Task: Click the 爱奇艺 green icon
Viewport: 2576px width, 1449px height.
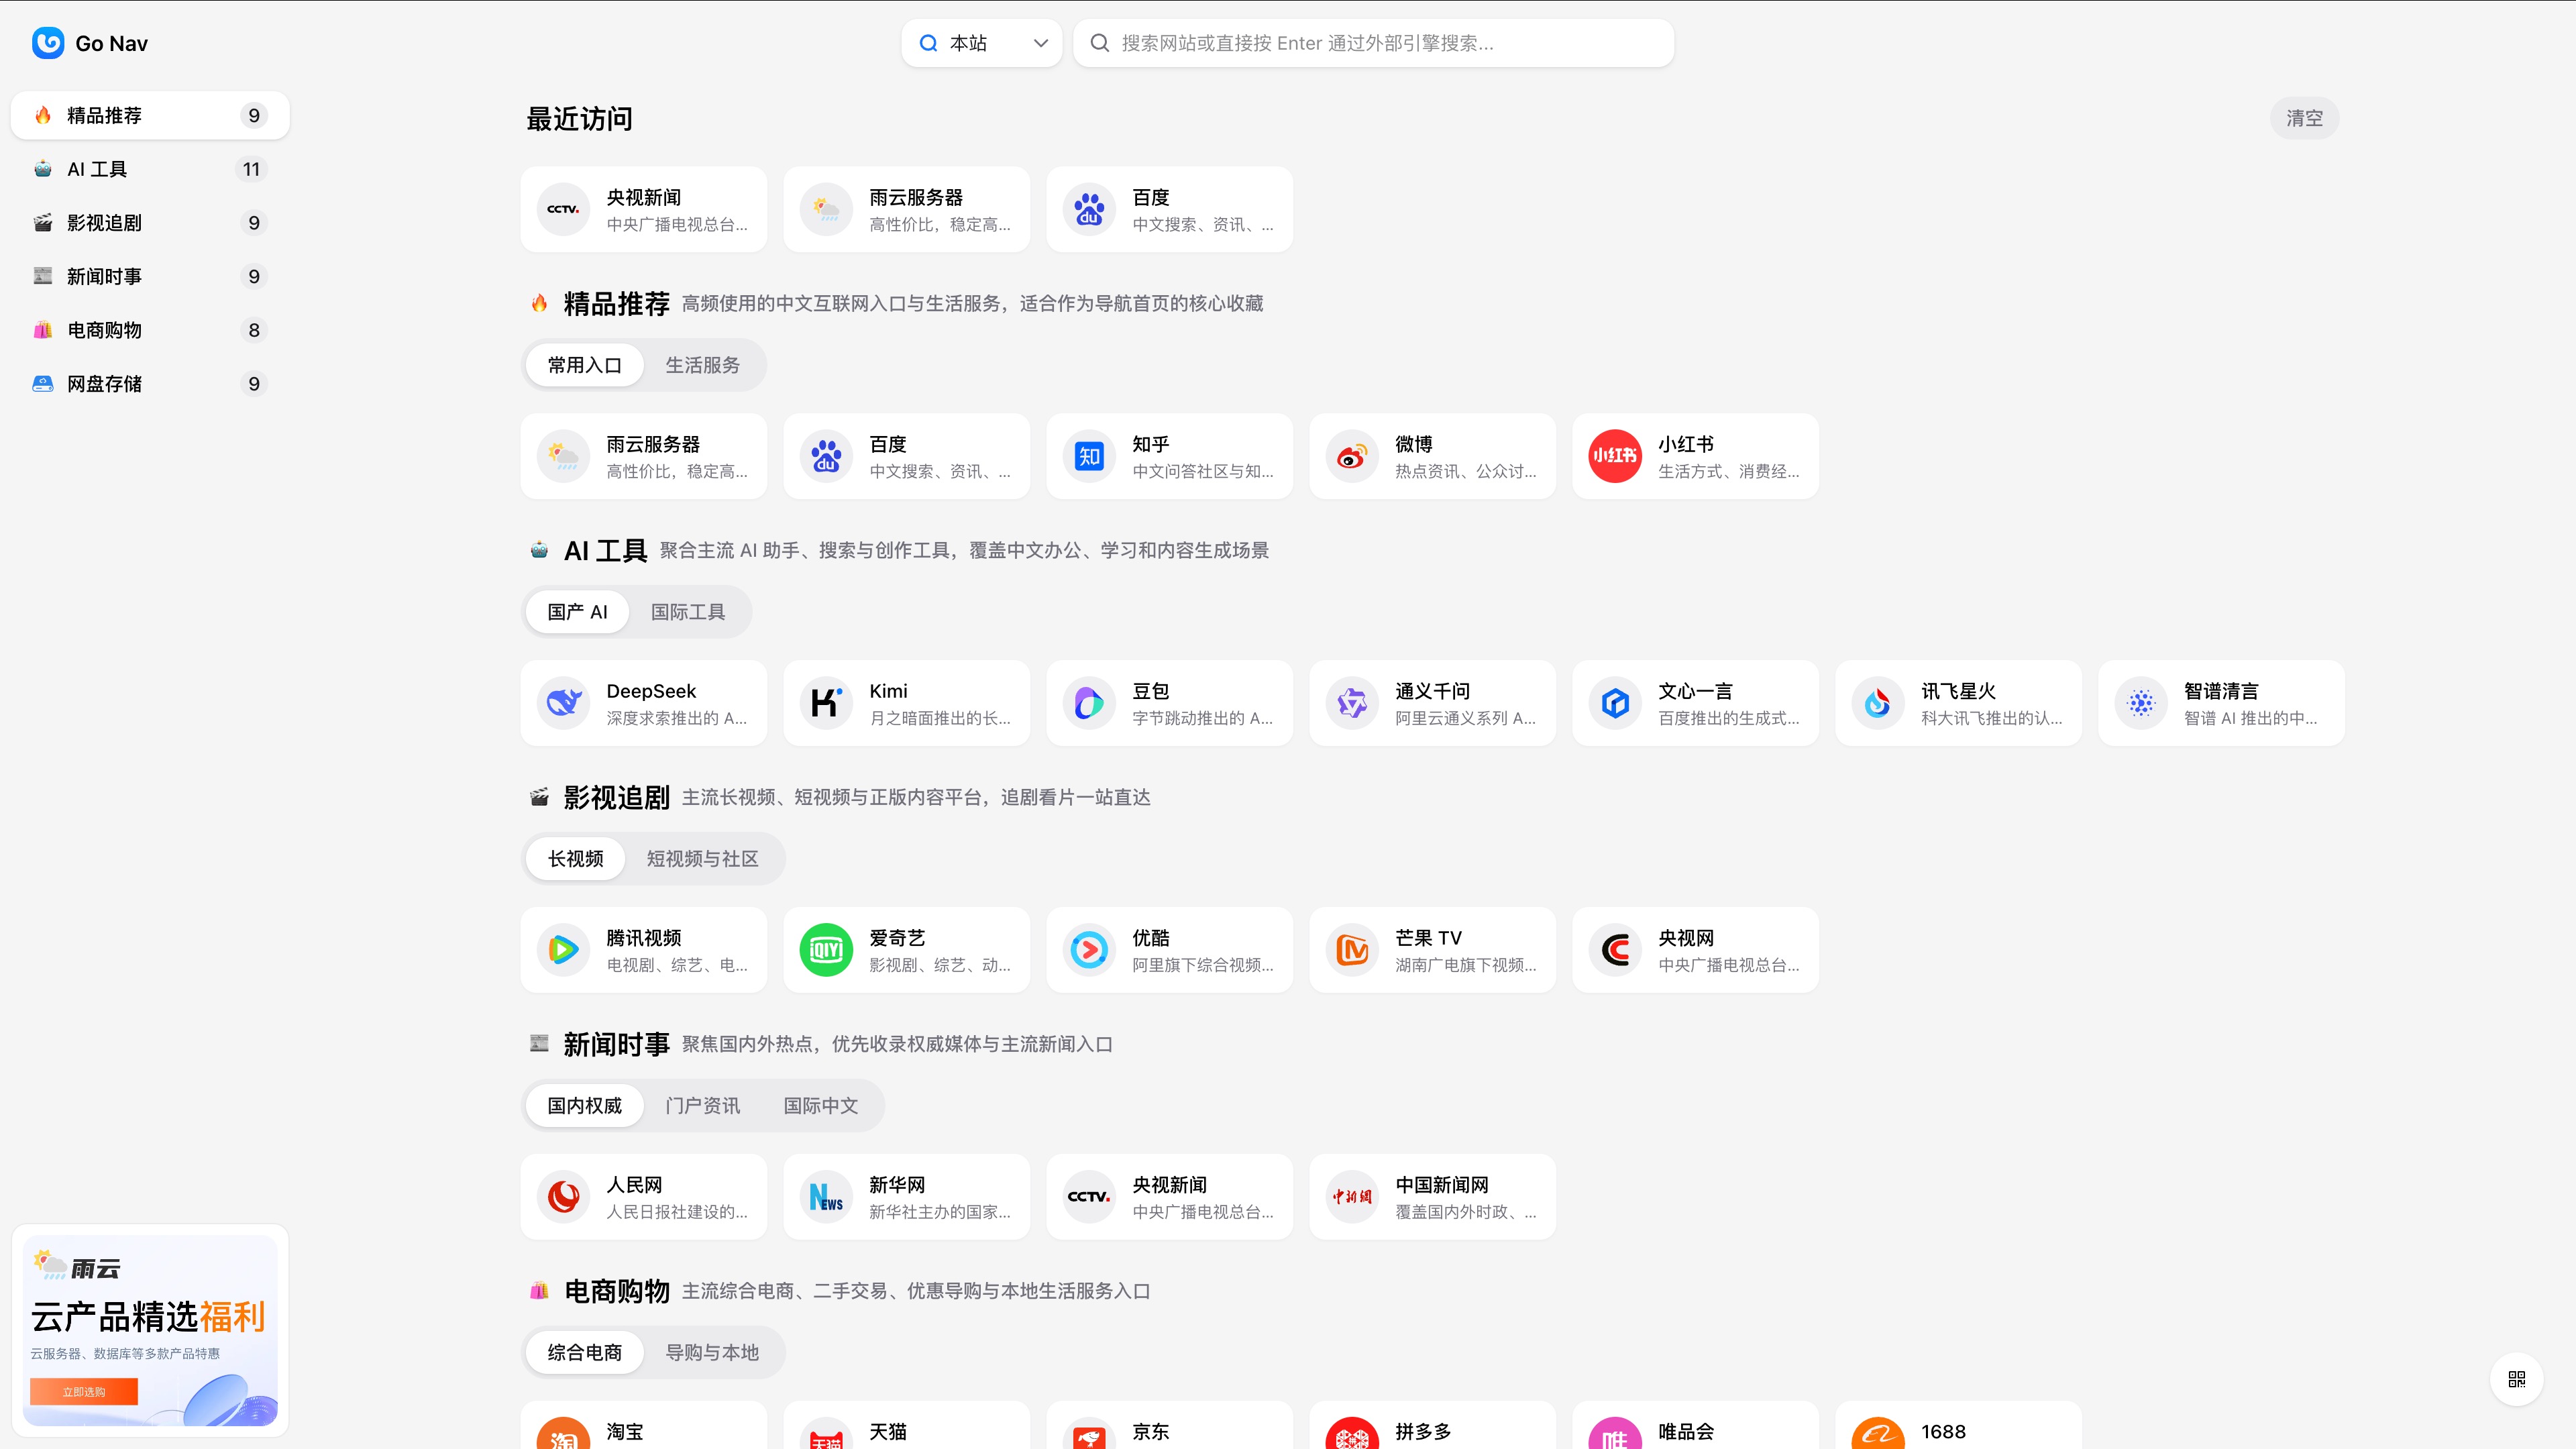Action: [826, 950]
